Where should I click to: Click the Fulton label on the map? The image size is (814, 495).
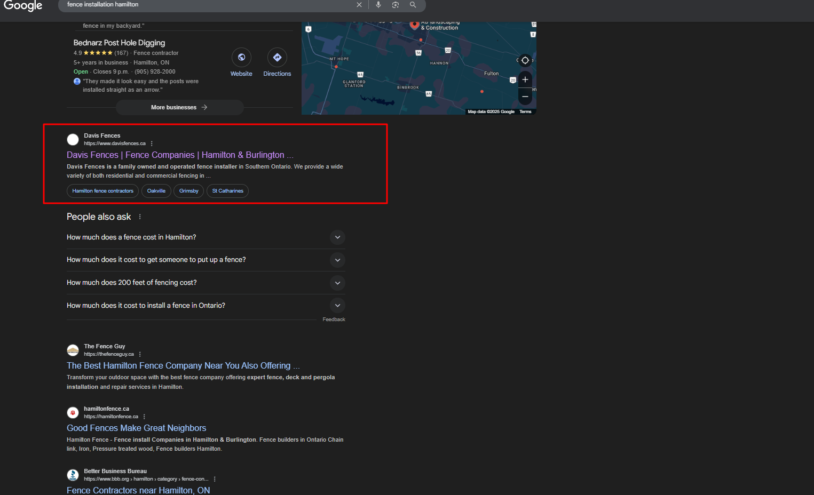click(492, 74)
